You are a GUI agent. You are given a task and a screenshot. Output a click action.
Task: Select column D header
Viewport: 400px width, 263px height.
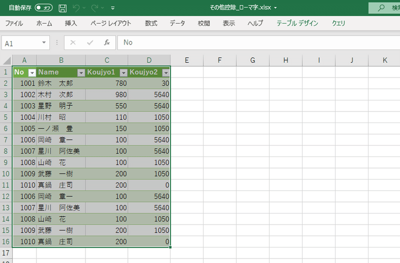(x=149, y=60)
